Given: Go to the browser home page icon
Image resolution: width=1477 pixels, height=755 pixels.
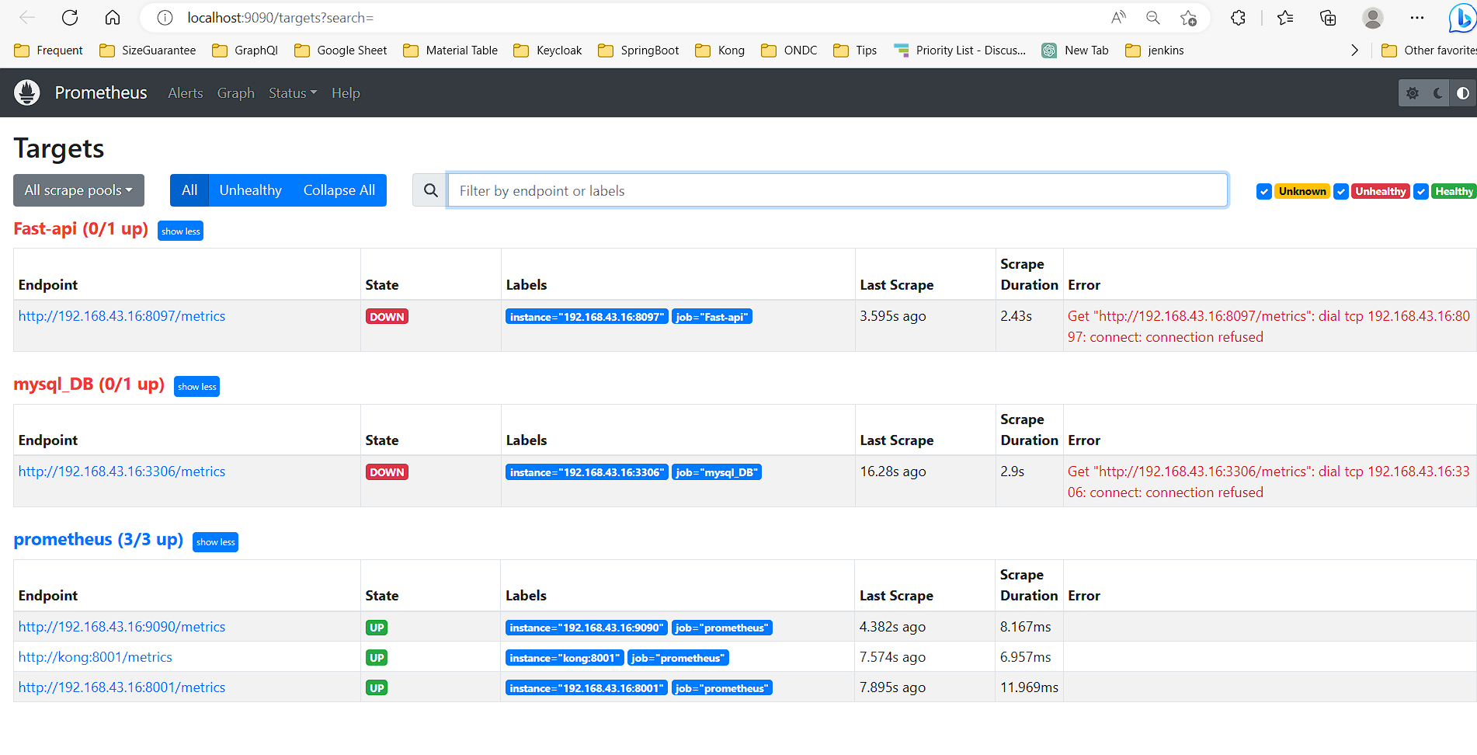Looking at the screenshot, I should click(x=113, y=18).
